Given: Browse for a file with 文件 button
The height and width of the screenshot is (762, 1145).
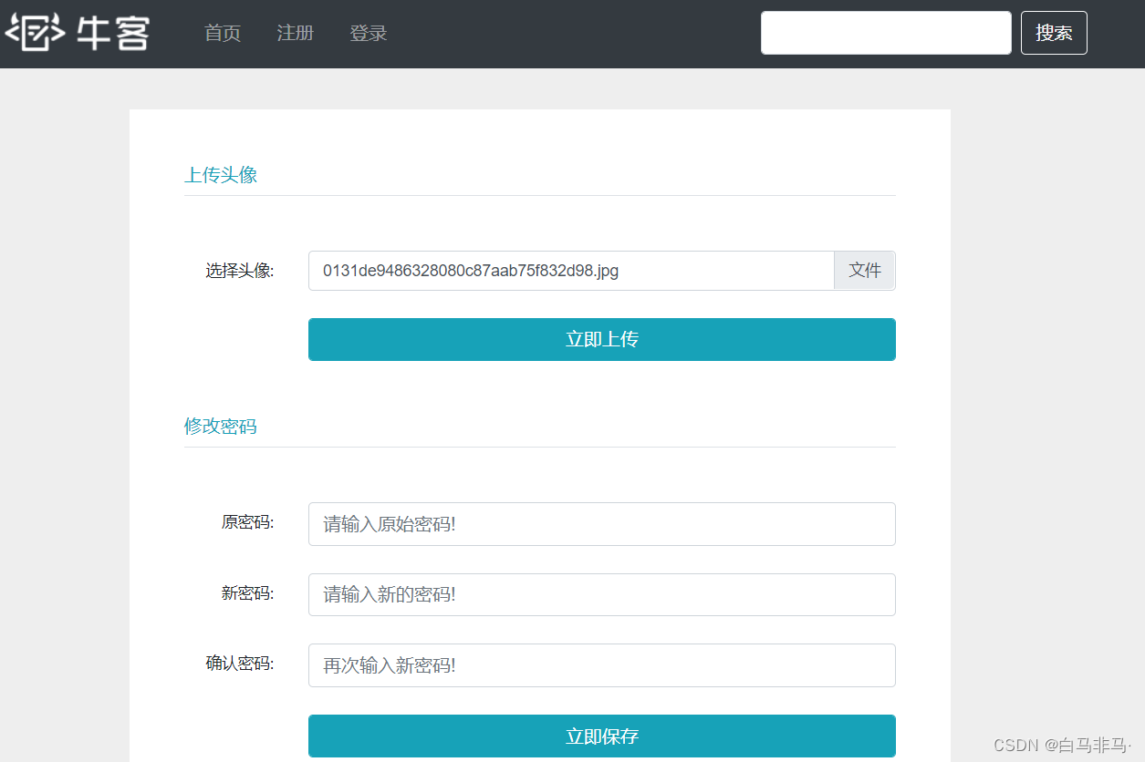Looking at the screenshot, I should tap(864, 271).
